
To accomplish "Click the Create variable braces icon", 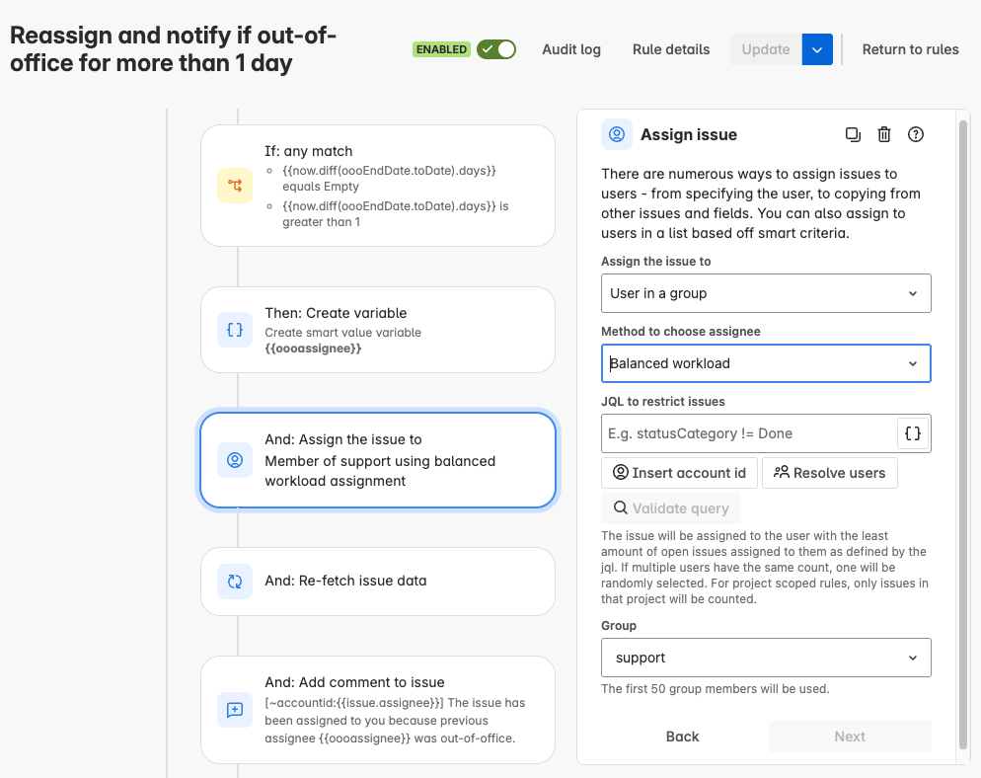I will click(235, 330).
